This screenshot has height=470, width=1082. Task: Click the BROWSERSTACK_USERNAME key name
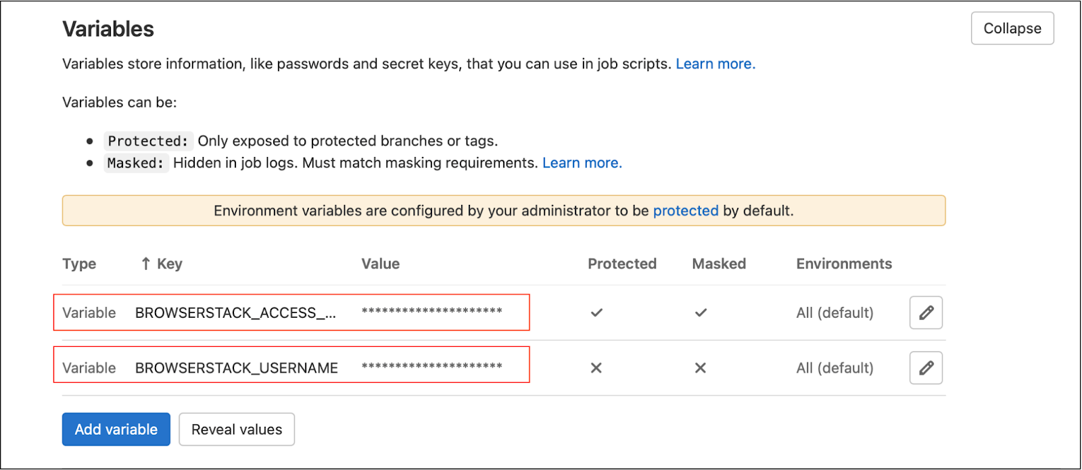tap(236, 367)
